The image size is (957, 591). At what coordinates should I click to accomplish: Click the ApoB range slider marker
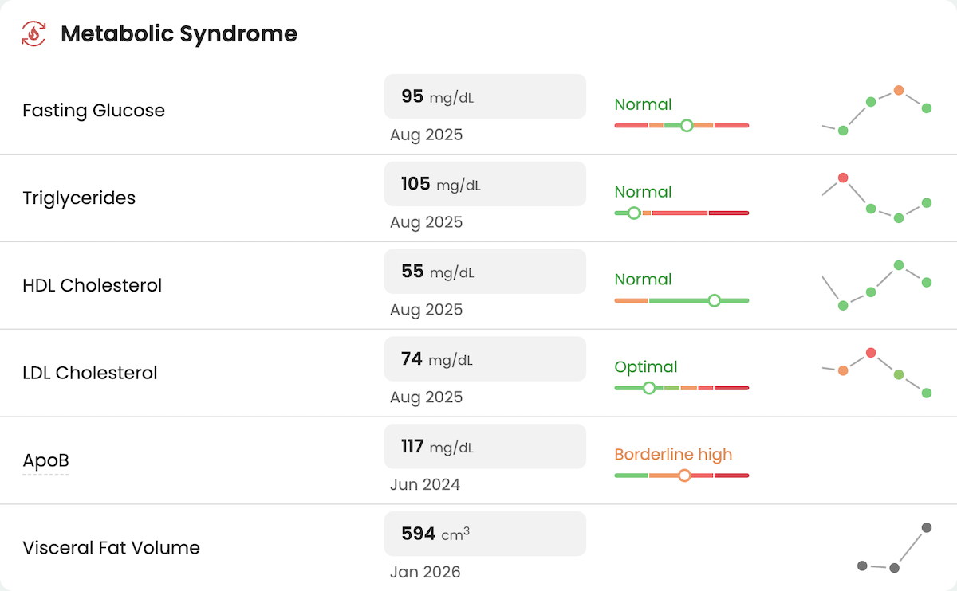pos(685,476)
